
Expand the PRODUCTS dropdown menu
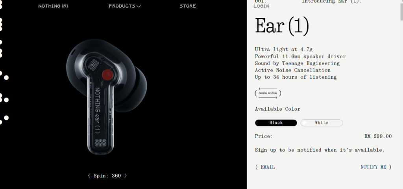(x=125, y=6)
